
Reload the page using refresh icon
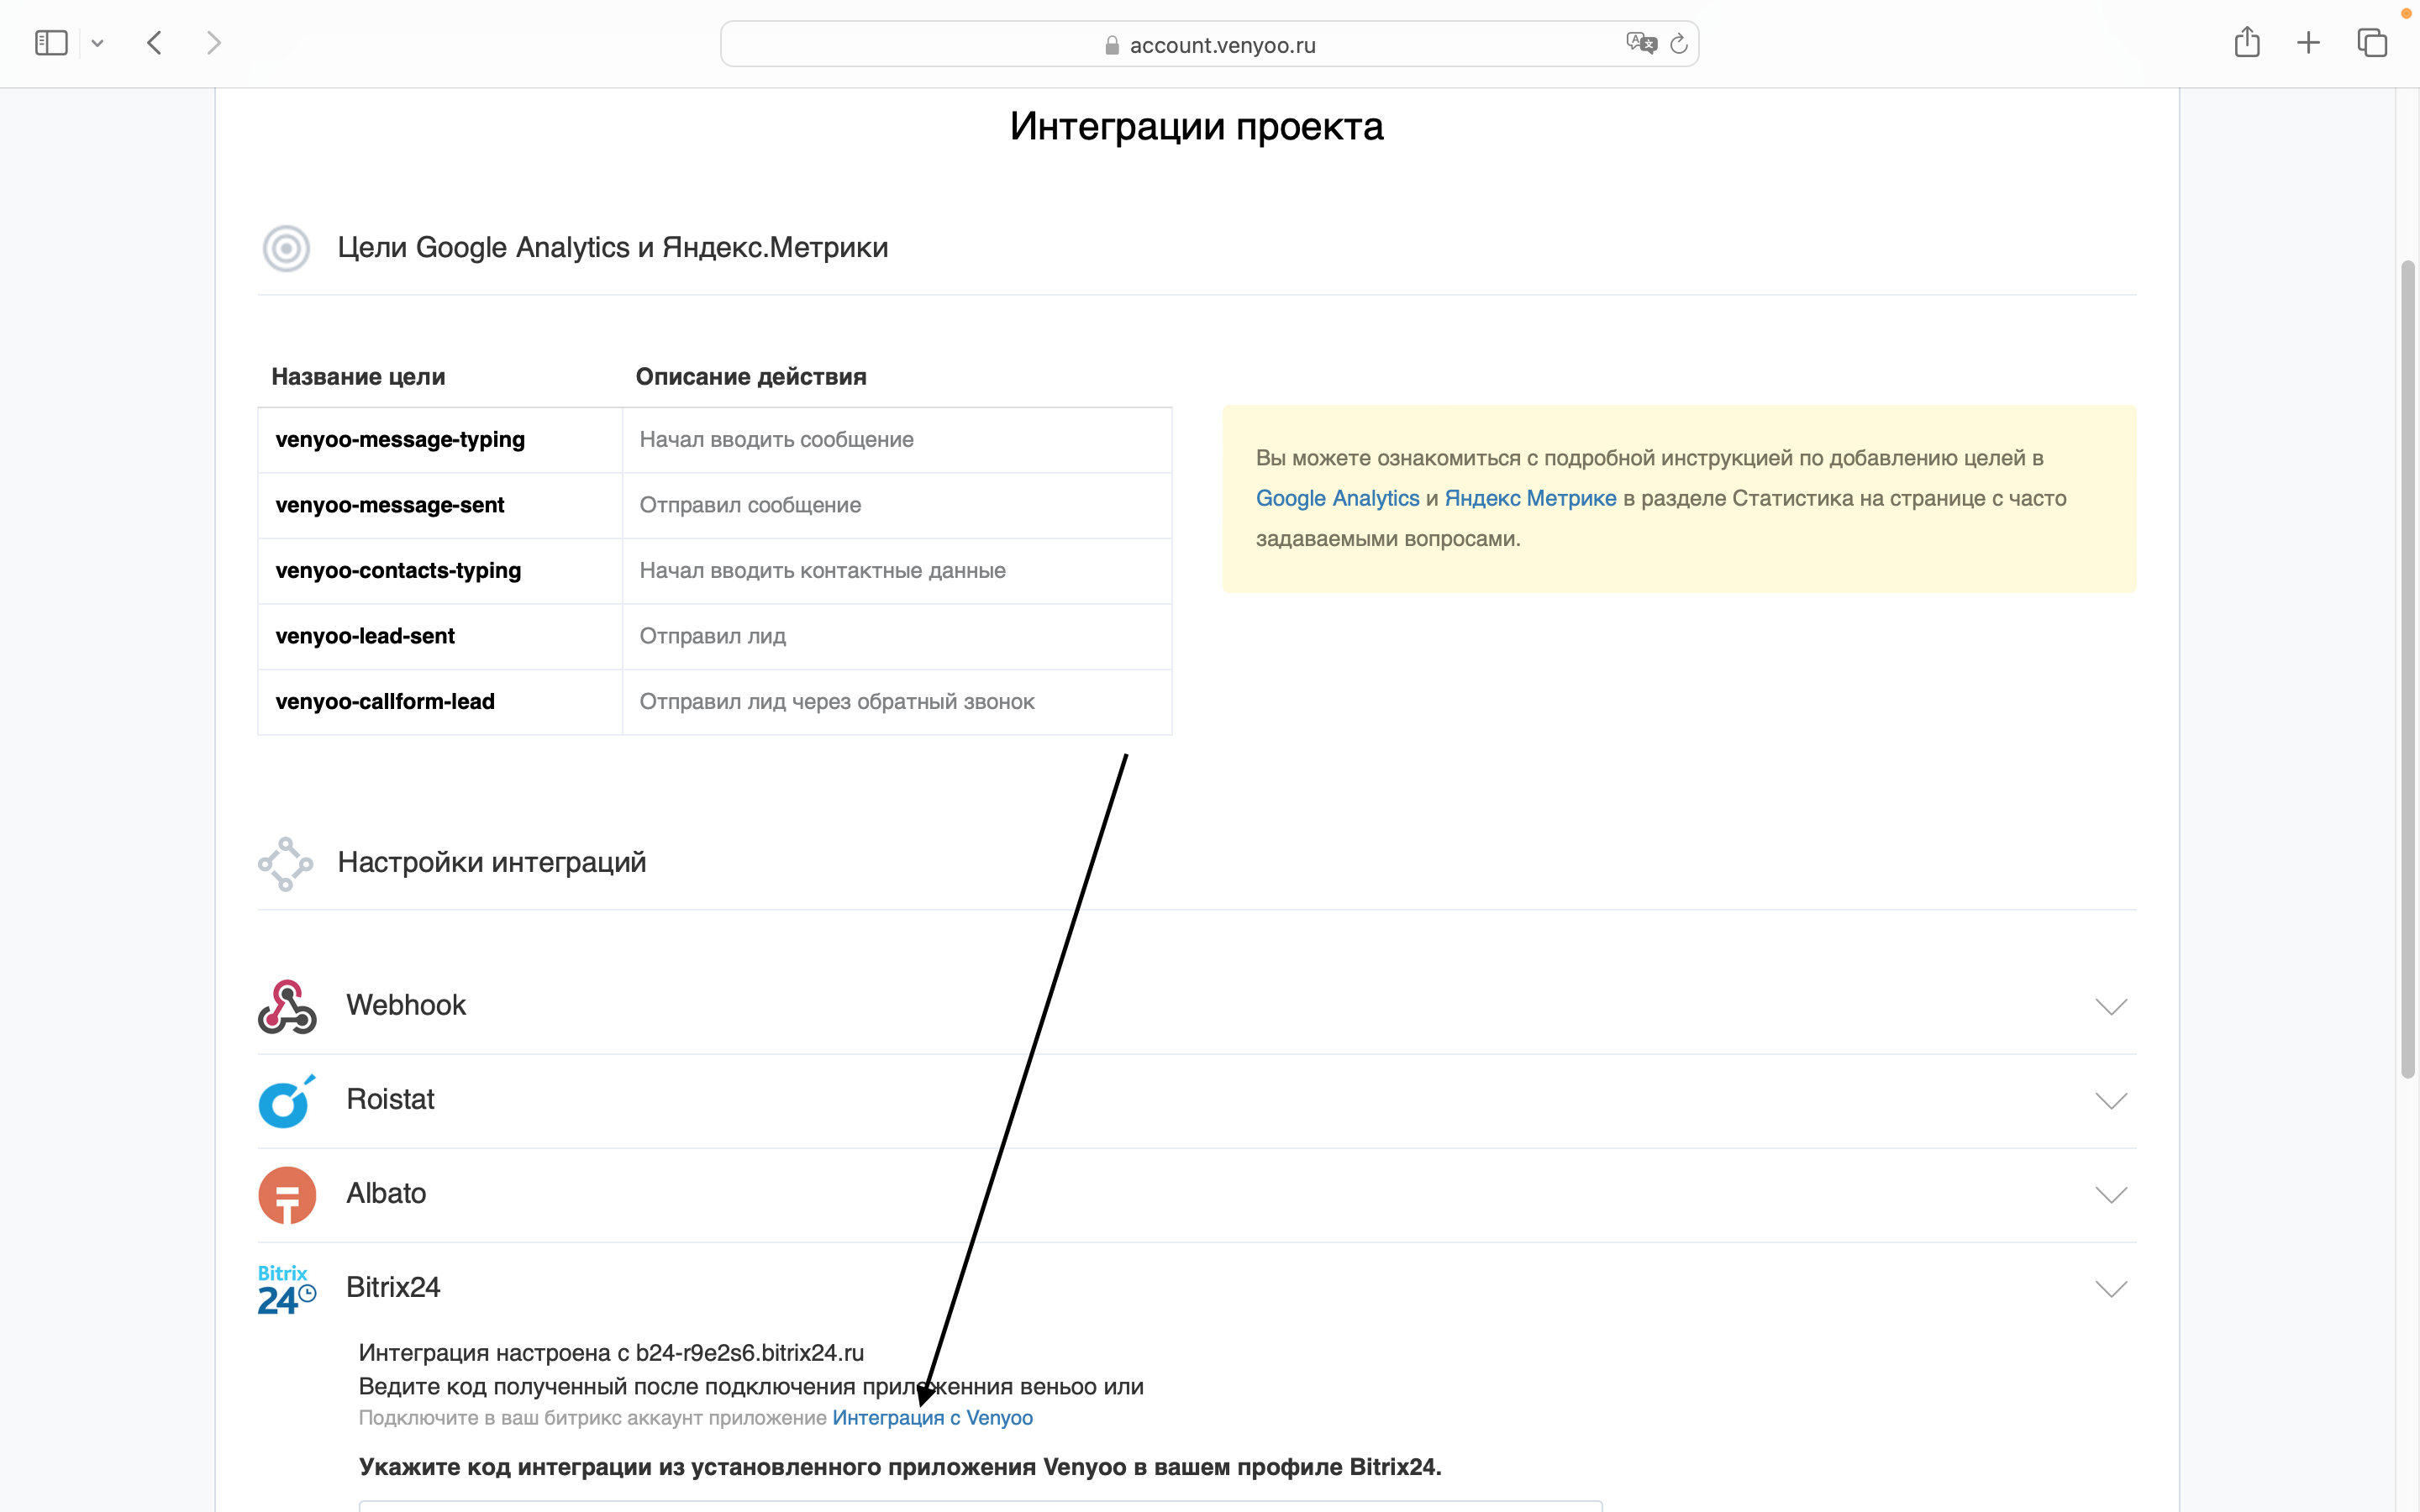click(1679, 43)
